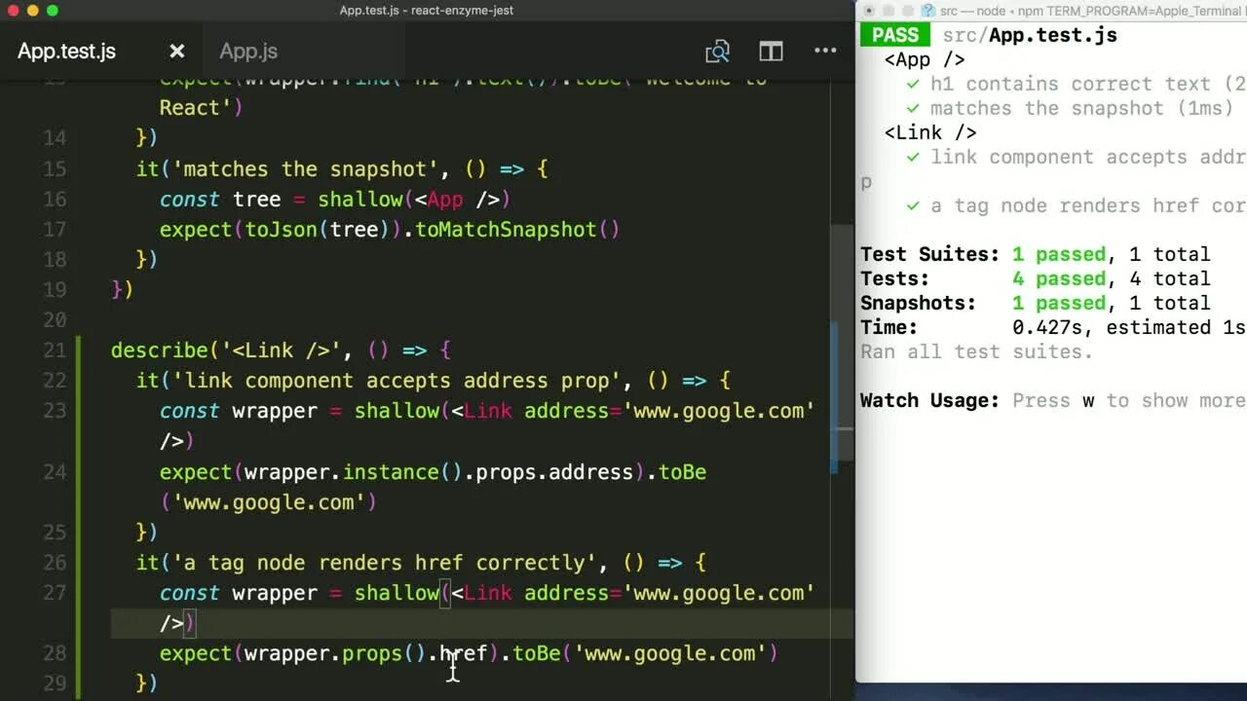Screen dimensions: 1247x701
Task: Click href in line 28 expect statement
Action: (463, 653)
